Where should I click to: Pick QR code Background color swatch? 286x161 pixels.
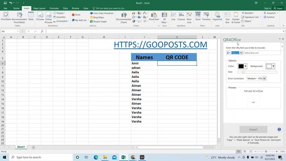click(270, 66)
